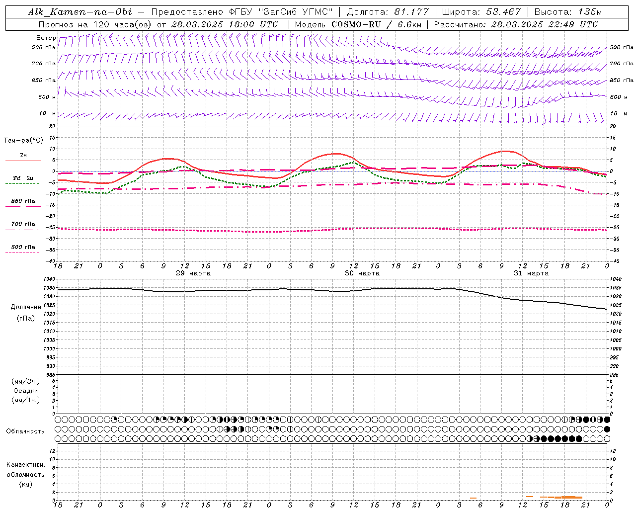Click the station name Alk_Kamen-na-Obi
This screenshot has width=636, height=509.
(80, 12)
